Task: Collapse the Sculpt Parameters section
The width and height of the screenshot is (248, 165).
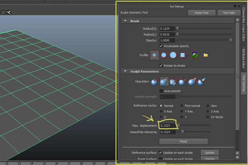Action: [x=125, y=71]
